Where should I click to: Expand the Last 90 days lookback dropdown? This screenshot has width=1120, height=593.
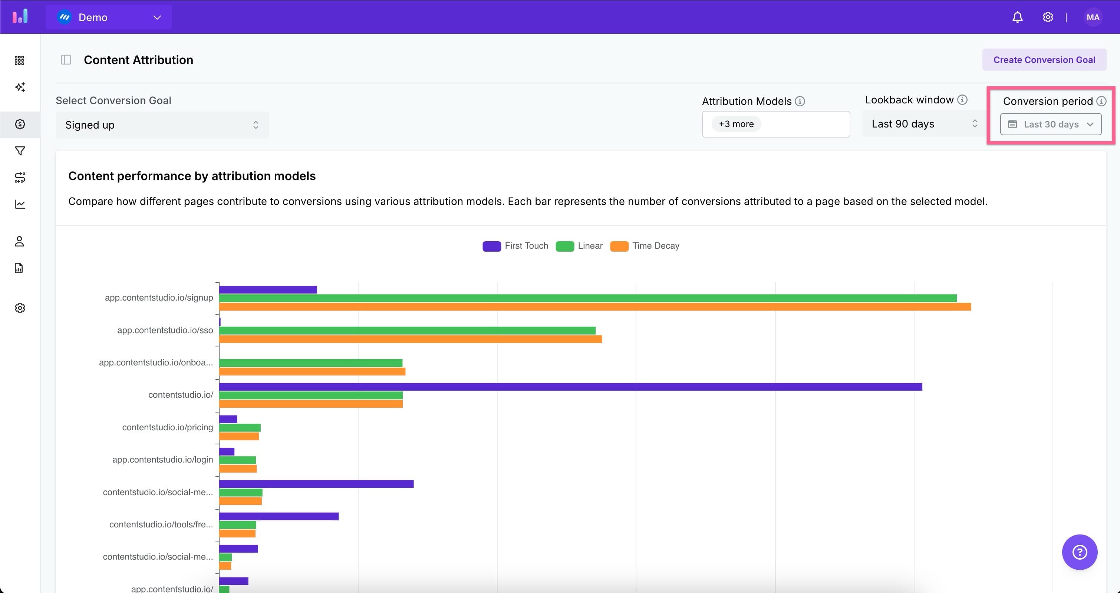click(x=923, y=124)
